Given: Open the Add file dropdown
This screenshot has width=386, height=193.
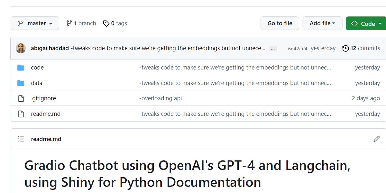Looking at the screenshot, I should coord(322,23).
